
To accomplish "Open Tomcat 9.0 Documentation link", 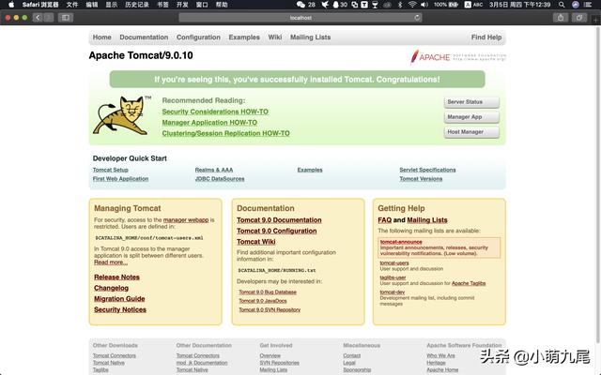I will 279,220.
